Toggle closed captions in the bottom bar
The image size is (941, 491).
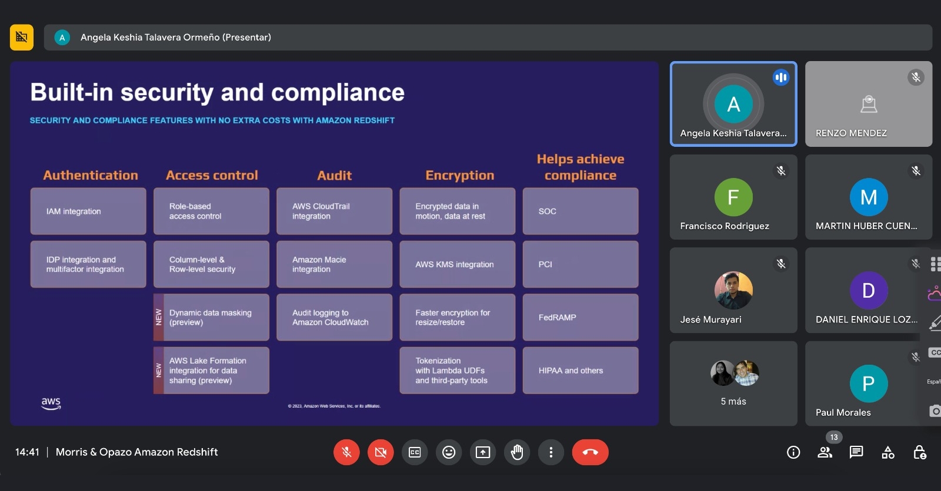[415, 452]
